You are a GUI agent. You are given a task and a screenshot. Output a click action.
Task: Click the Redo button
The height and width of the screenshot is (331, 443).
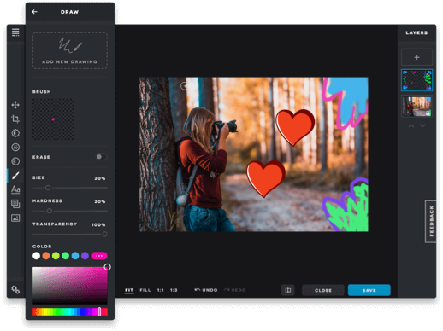(x=235, y=290)
